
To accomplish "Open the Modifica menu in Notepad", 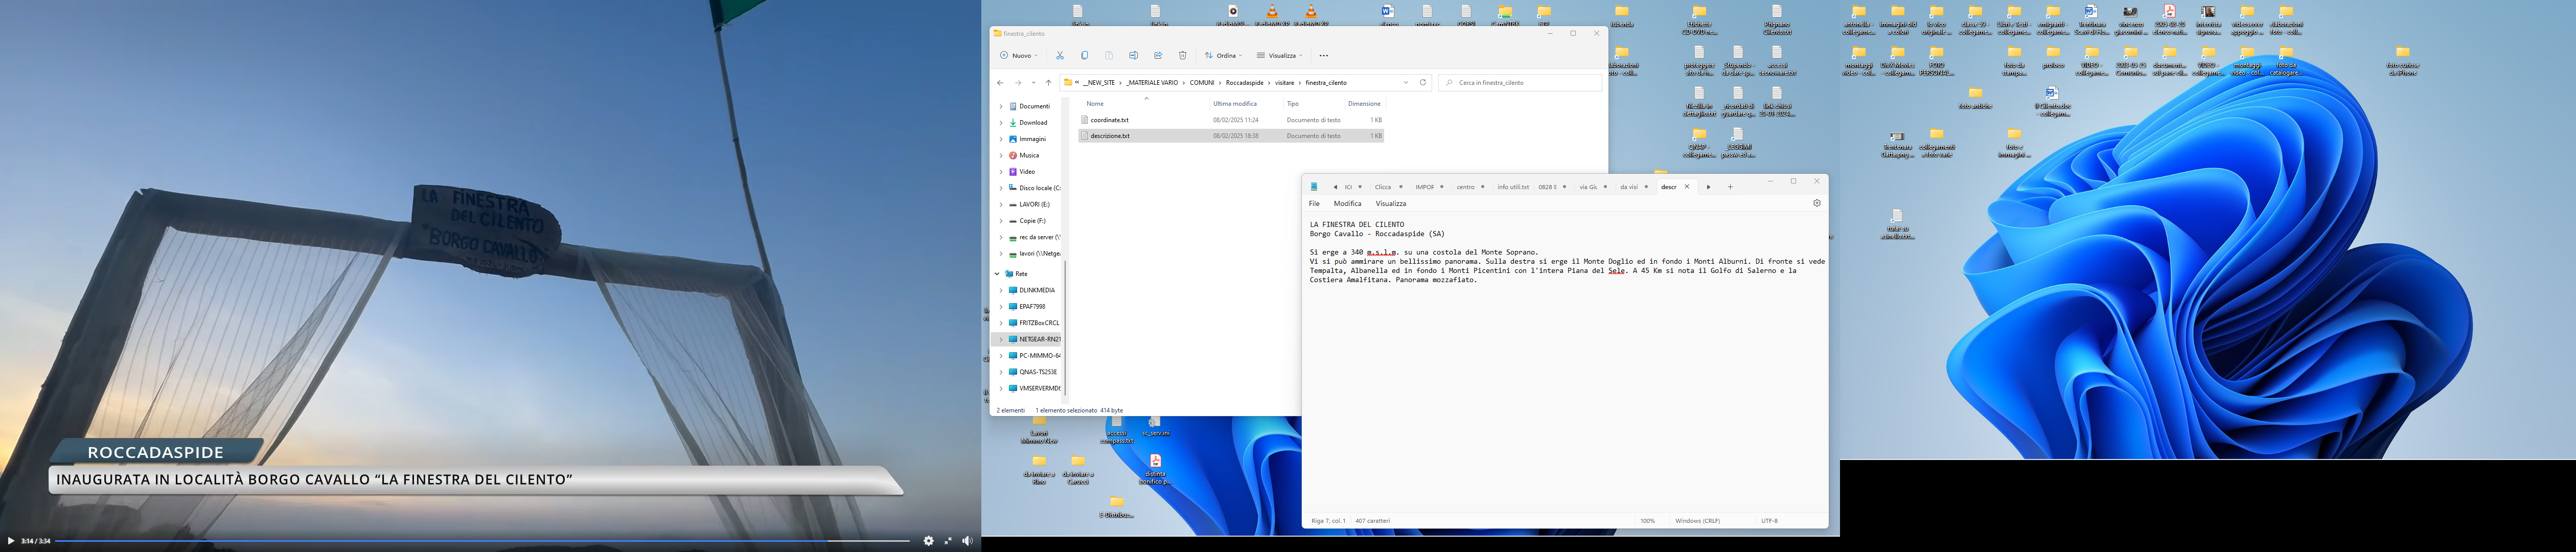I will point(1347,203).
